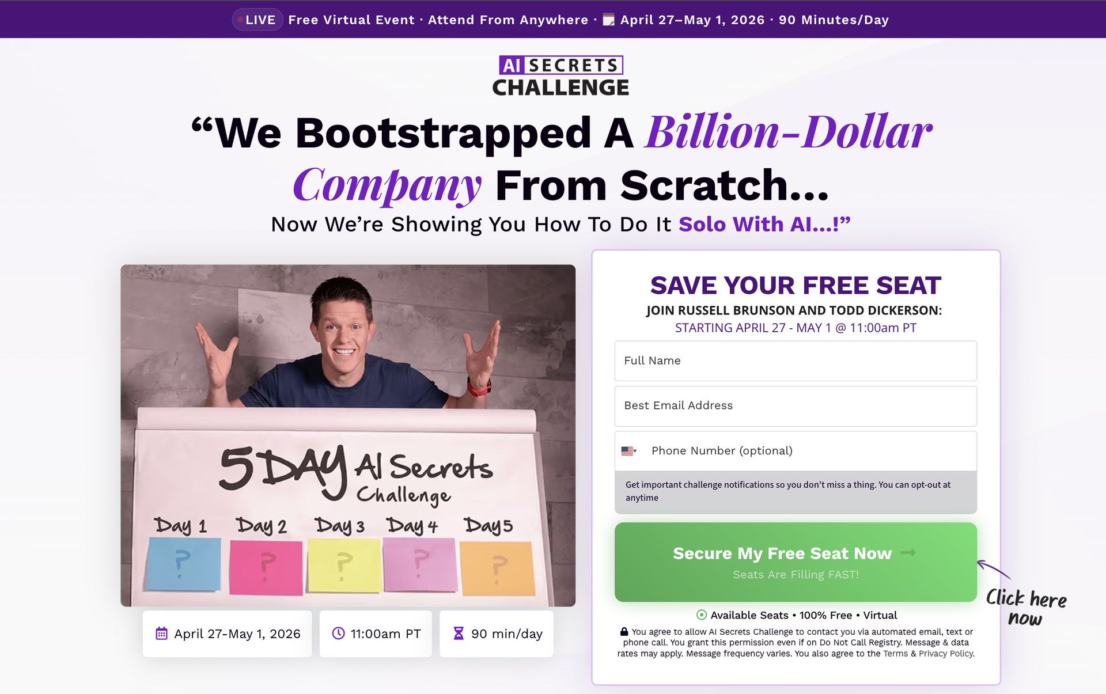The image size is (1106, 694).
Task: Click the calendar emoji in the top banner
Action: tap(608, 20)
